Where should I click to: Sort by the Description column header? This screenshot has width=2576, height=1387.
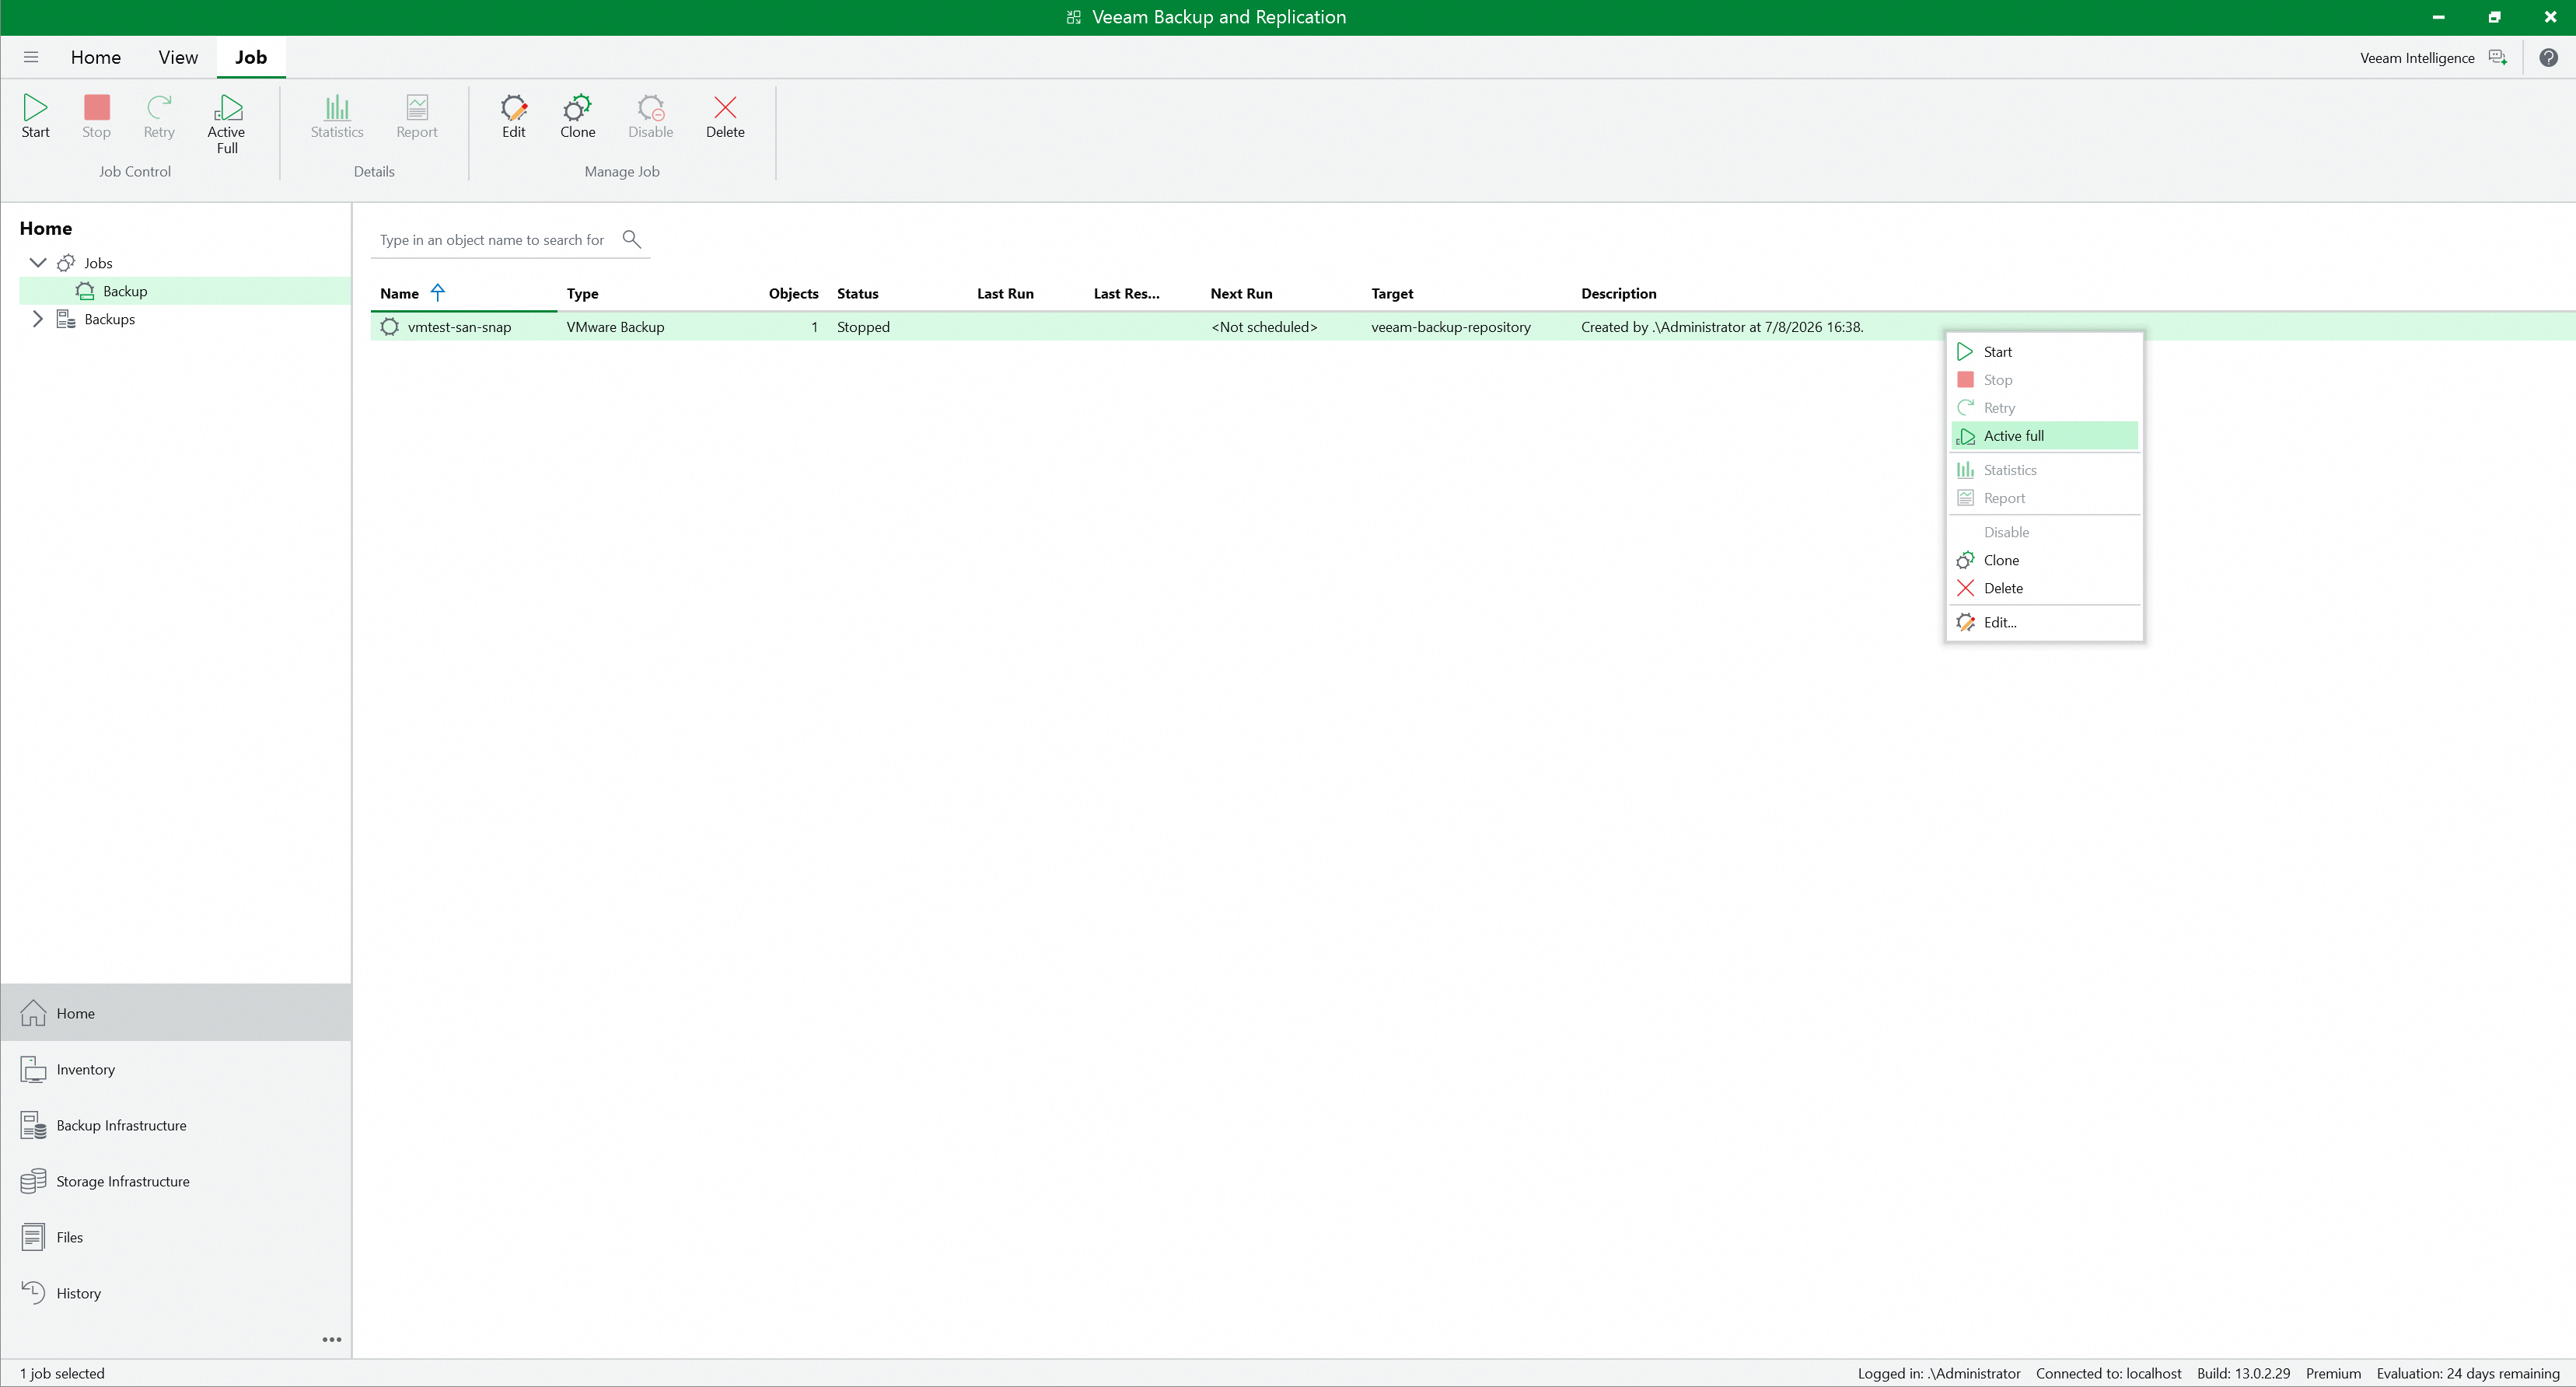point(1618,293)
